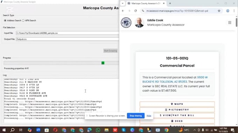This screenshot has width=238, height=133.
Task: Select the APN Search radio button
Action: (x=23, y=21)
